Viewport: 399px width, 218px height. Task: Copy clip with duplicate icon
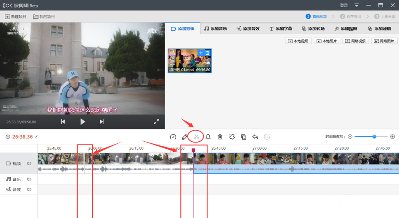click(244, 137)
